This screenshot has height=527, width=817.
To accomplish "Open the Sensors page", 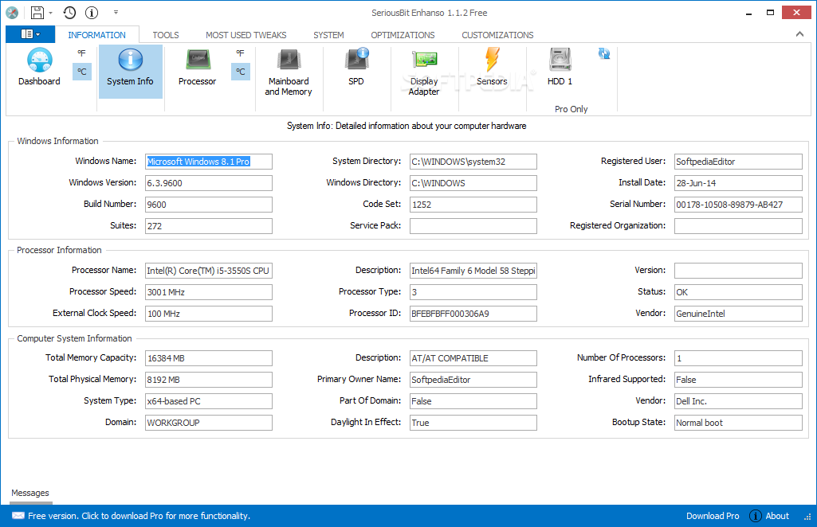I will [492, 67].
